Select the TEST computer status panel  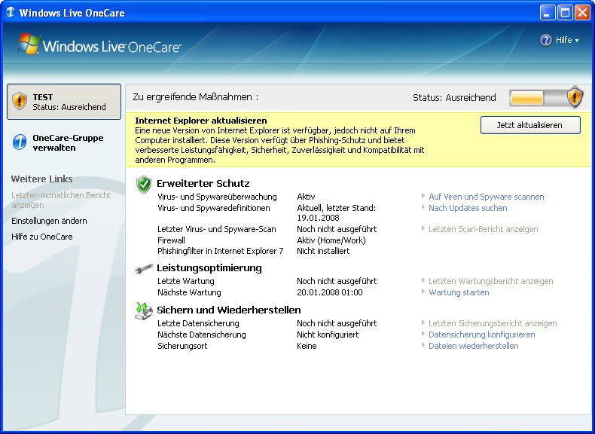pos(64,102)
